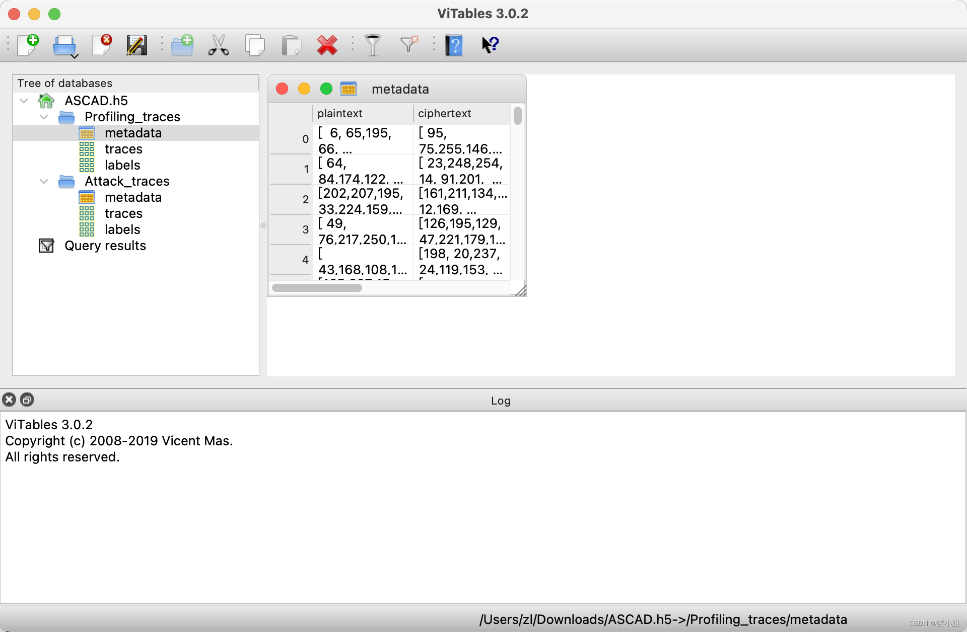Image resolution: width=967 pixels, height=632 pixels.
Task: Click the delete all queries funnel icon
Action: [408, 44]
